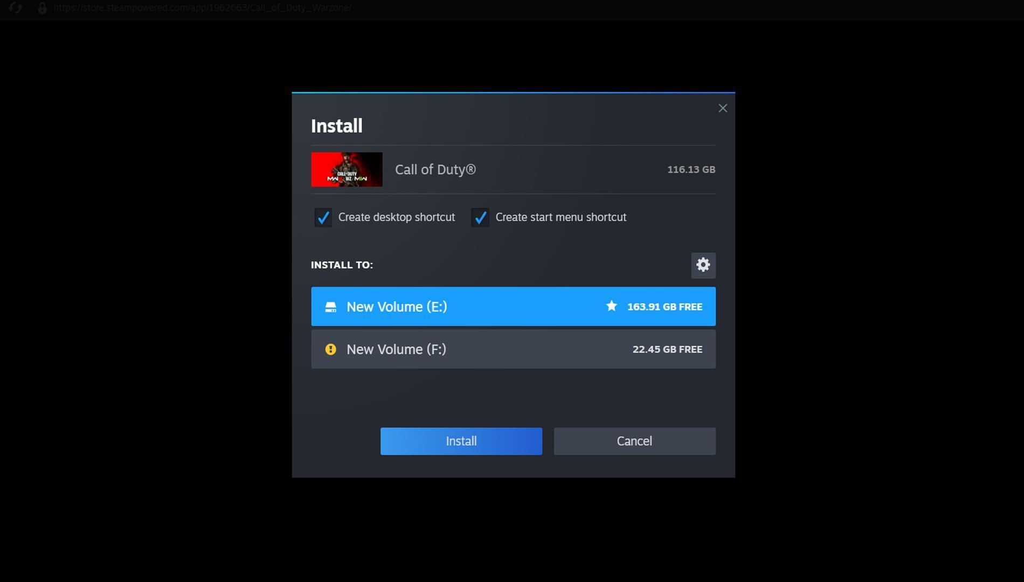Click the warning icon on F: drive
The height and width of the screenshot is (582, 1024).
point(331,349)
